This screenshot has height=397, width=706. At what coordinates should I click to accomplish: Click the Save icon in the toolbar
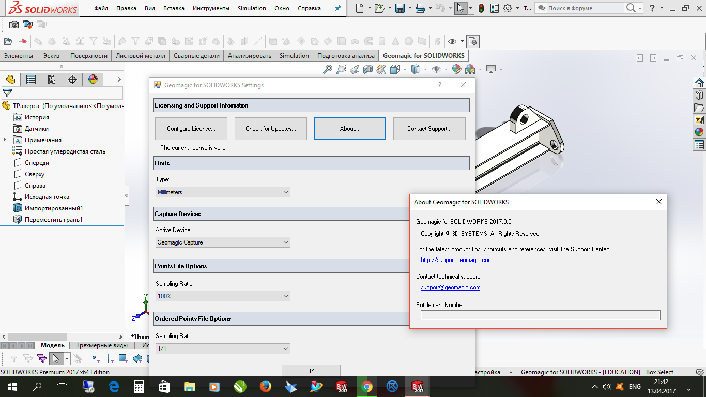pyautogui.click(x=400, y=8)
